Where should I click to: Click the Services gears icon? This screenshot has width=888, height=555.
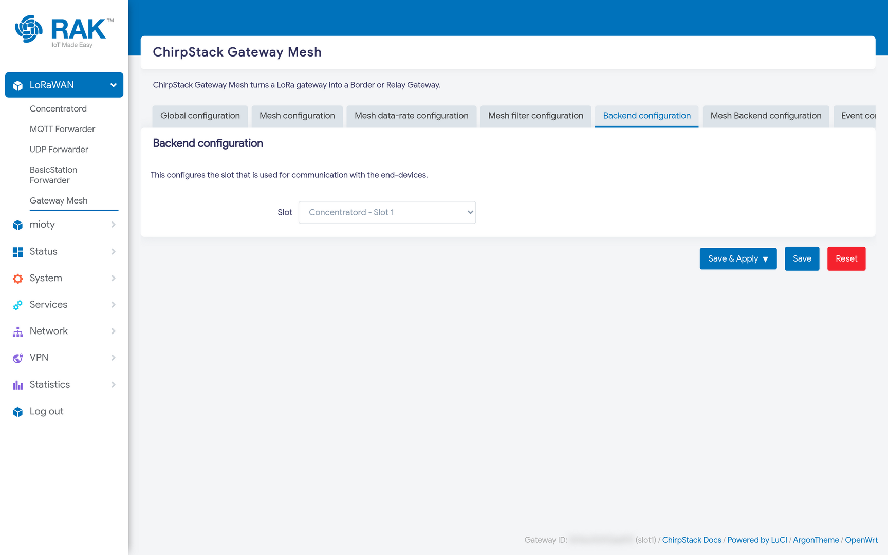tap(18, 305)
